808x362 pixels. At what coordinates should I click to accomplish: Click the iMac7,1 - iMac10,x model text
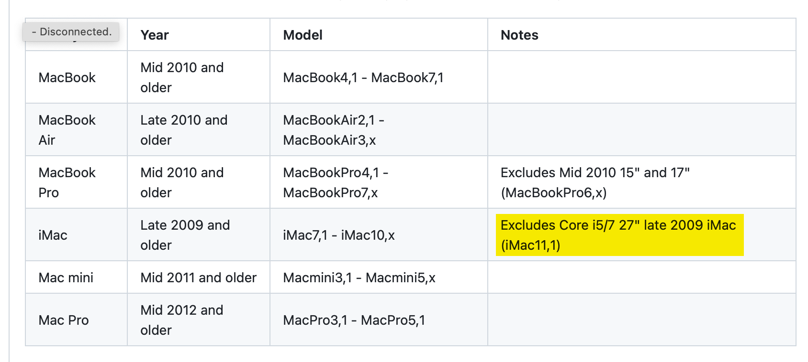339,235
